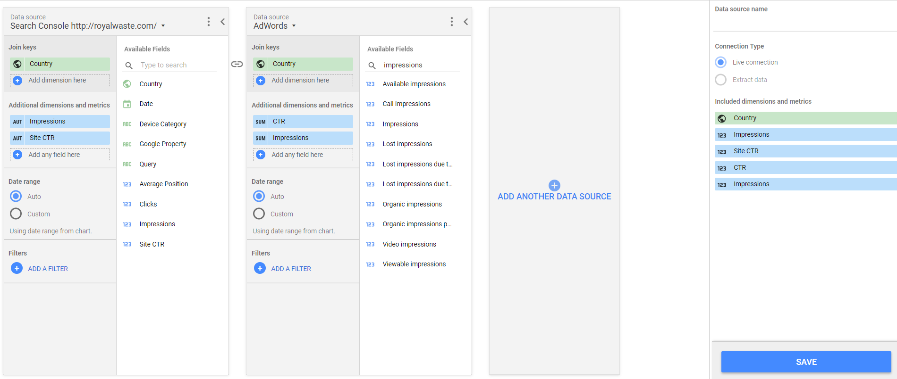This screenshot has height=379, width=897.
Task: Click CTR in included metrics list
Action: [x=806, y=167]
